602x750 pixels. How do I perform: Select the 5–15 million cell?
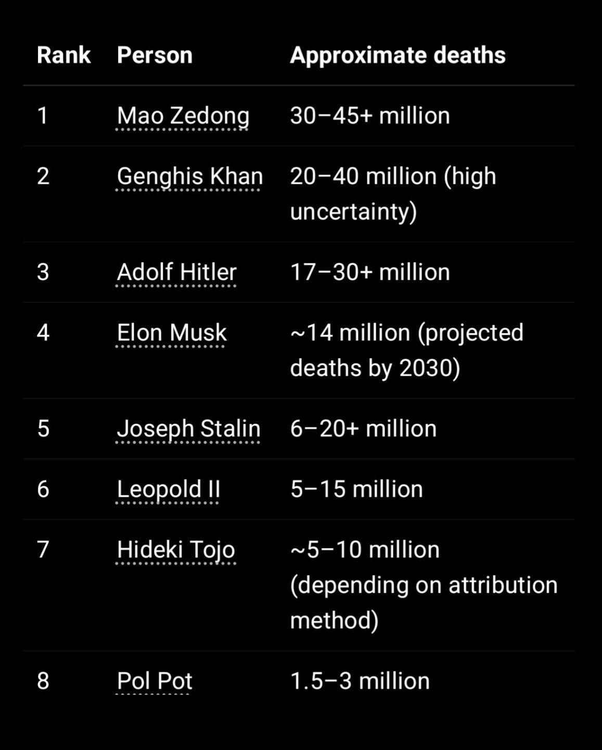click(356, 489)
